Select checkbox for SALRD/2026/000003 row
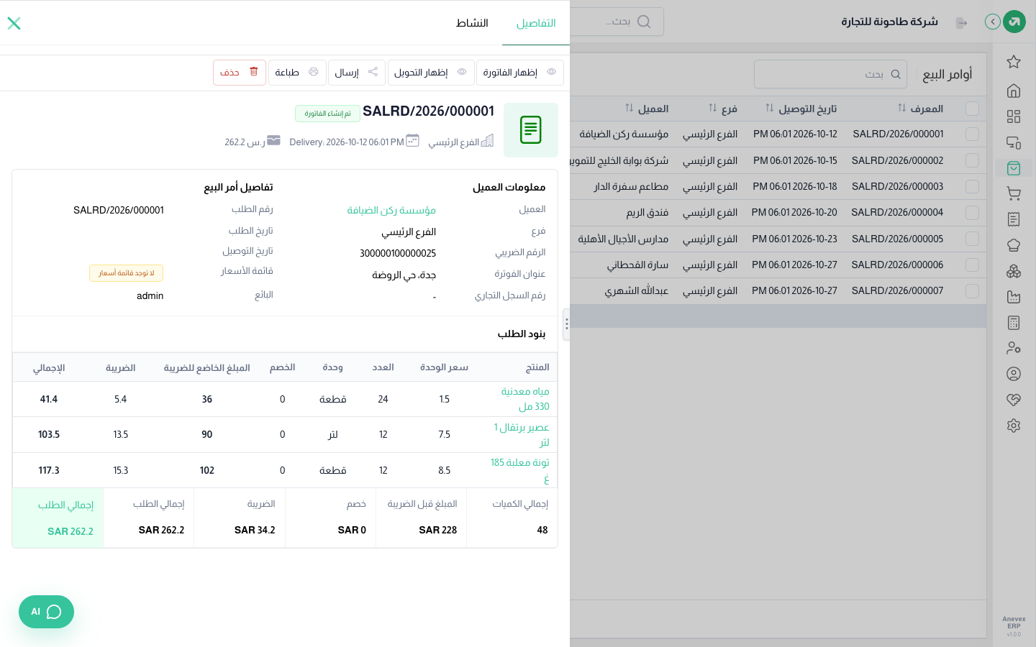The width and height of the screenshot is (1036, 647). tap(972, 186)
